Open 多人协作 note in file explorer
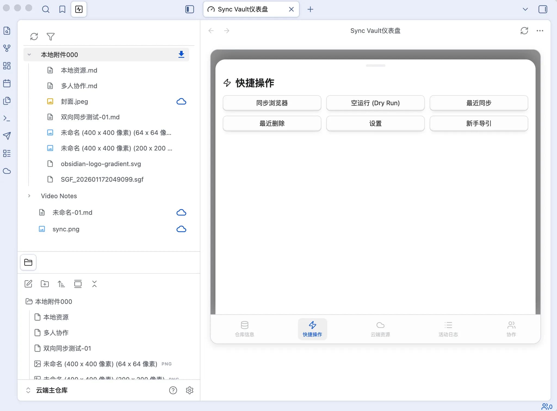This screenshot has width=557, height=411. pyautogui.click(x=52, y=333)
